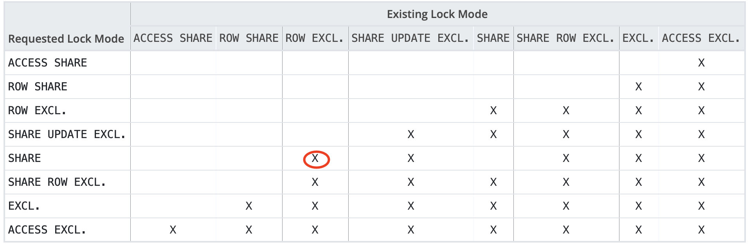This screenshot has height=248, width=749.
Task: Click X in ACCESS SHARE row, ACCESS EXCL. column
Action: [x=701, y=63]
